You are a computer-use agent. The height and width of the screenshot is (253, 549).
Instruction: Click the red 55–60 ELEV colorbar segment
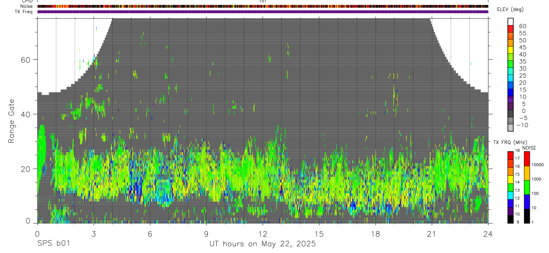tap(511, 29)
